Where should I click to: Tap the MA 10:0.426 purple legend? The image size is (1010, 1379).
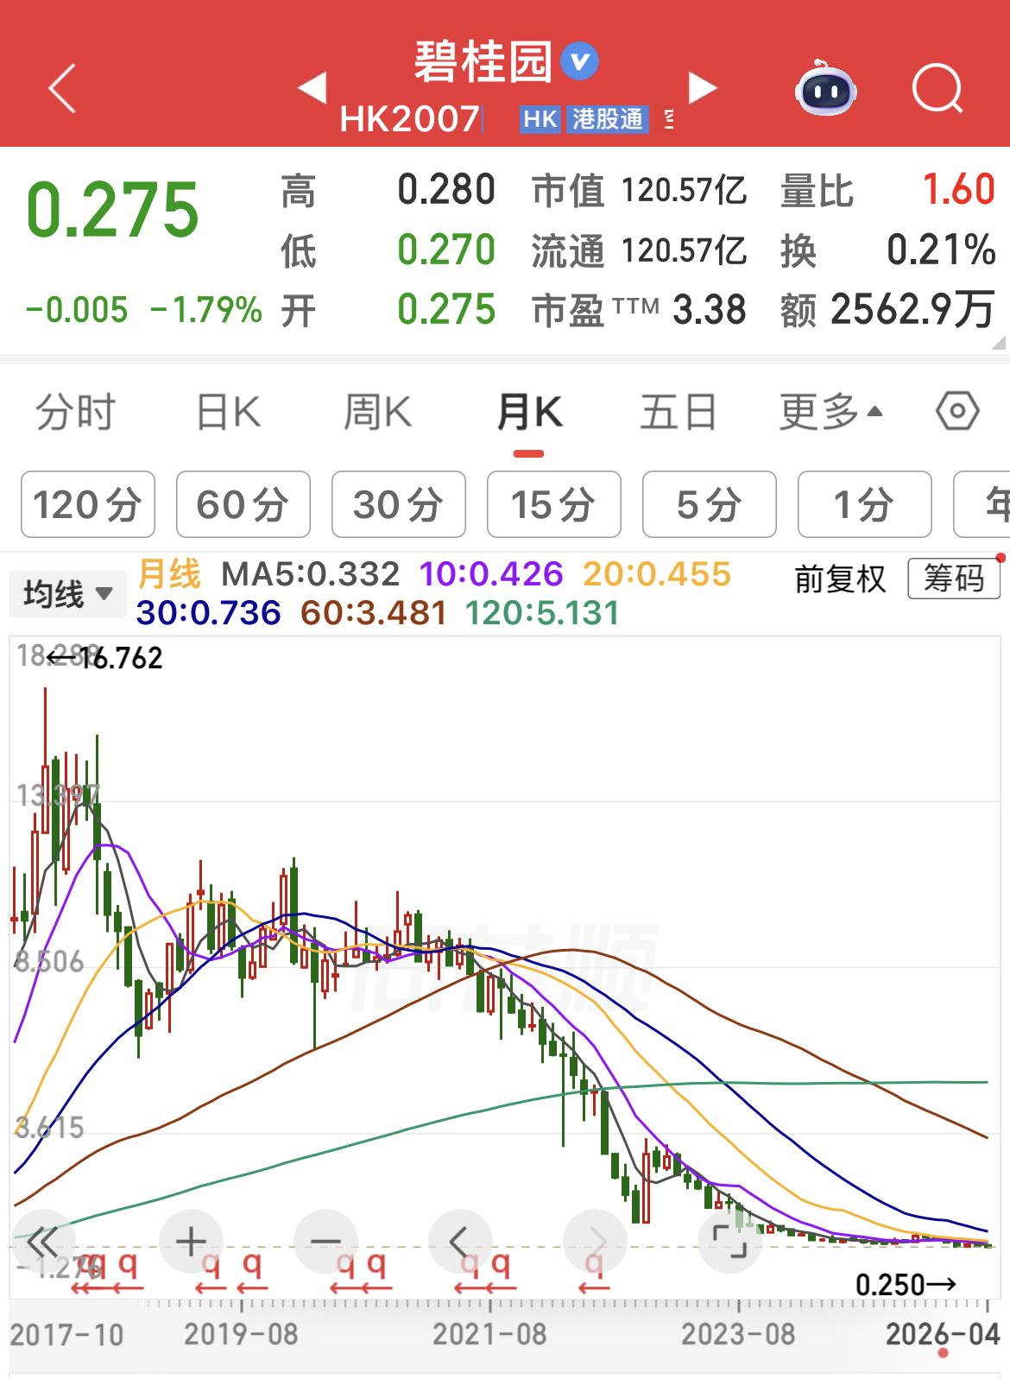click(x=491, y=574)
